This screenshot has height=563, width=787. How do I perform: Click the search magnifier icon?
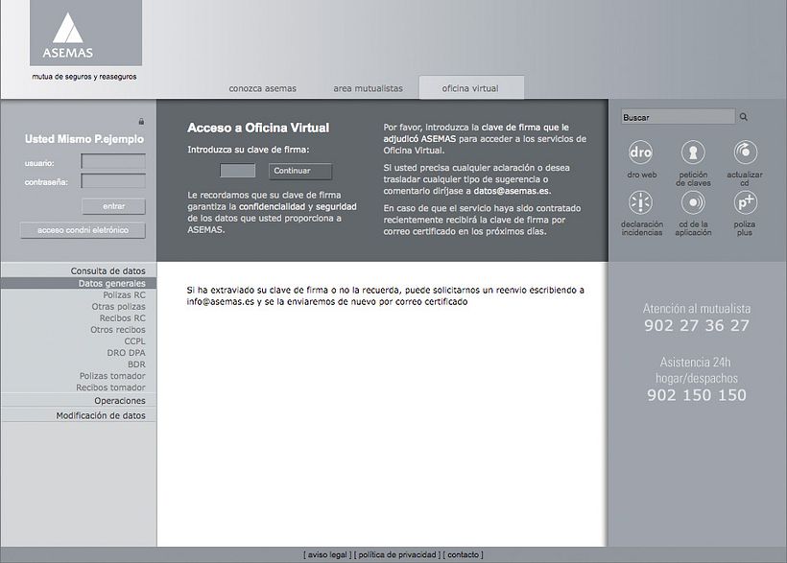click(x=744, y=117)
